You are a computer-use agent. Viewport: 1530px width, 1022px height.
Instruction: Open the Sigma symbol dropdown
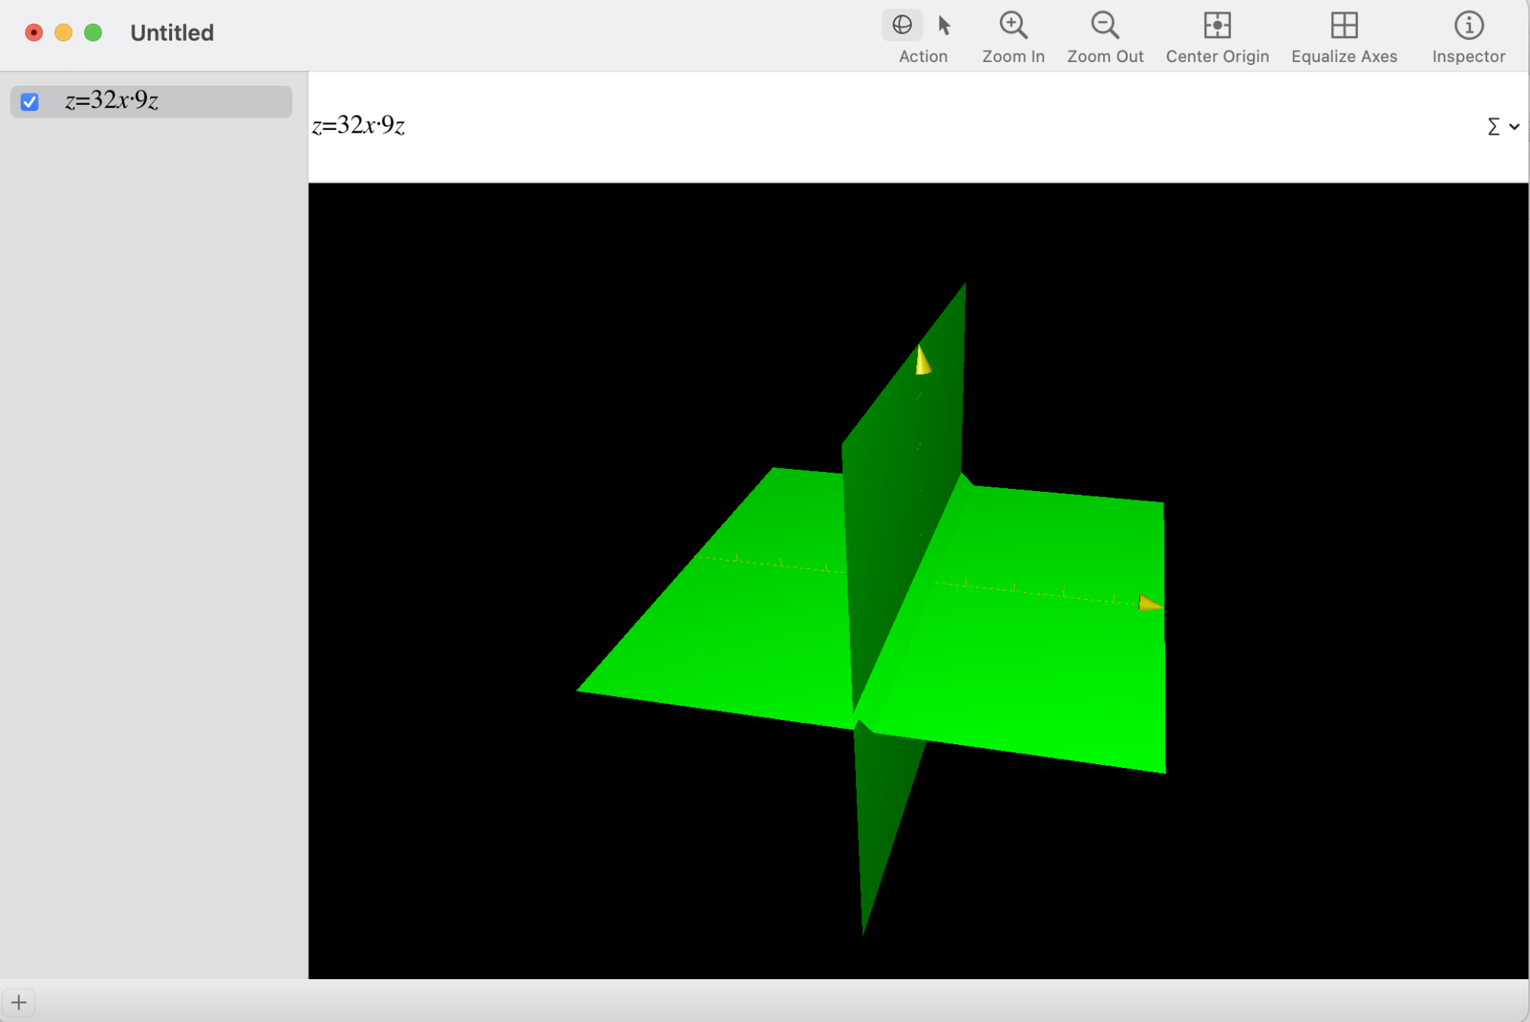[1502, 126]
